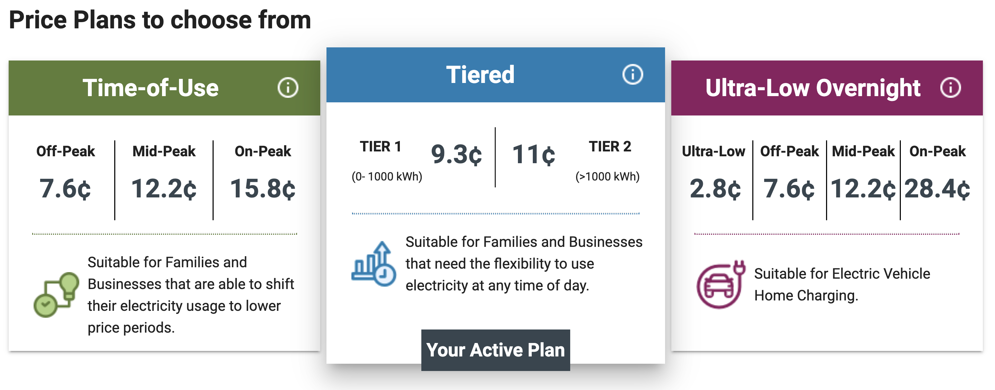The image size is (995, 390).
Task: Click the Ultra-Low Overnight On-Peak 28.4¢ rate
Action: coord(938,189)
